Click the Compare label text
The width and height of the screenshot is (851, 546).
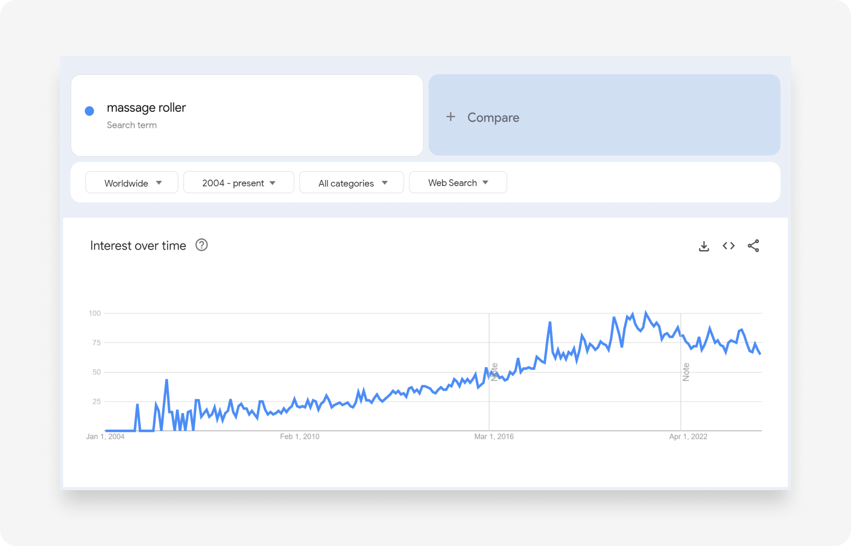coord(493,117)
